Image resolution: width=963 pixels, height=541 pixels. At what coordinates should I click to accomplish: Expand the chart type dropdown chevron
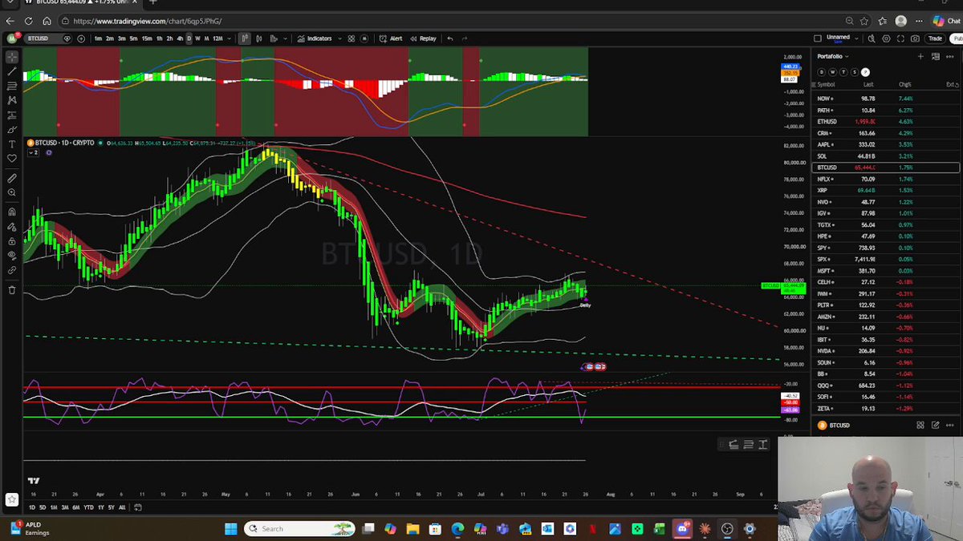coord(286,38)
